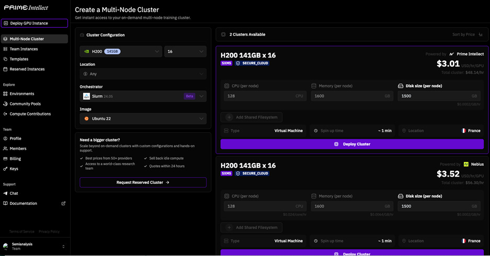Open the GPU count dropdown showing 16
Image resolution: width=490 pixels, height=256 pixels.
pos(185,52)
